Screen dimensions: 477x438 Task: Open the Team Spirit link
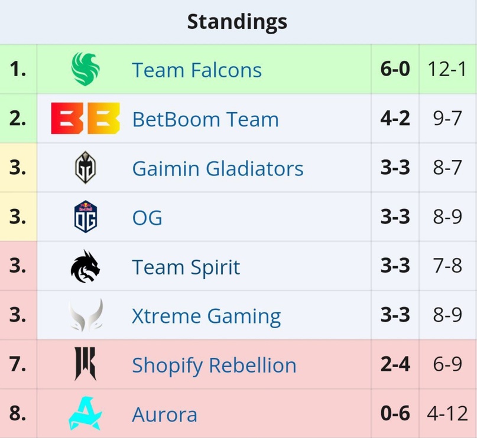pos(186,267)
